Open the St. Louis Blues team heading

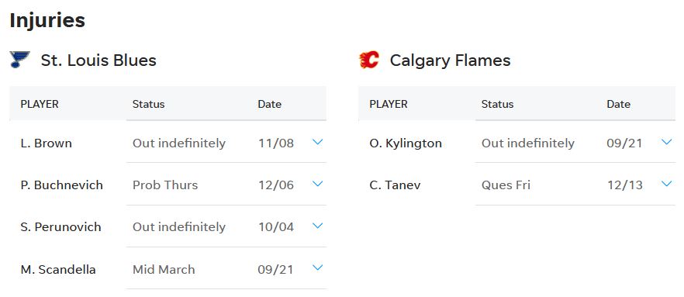point(98,60)
